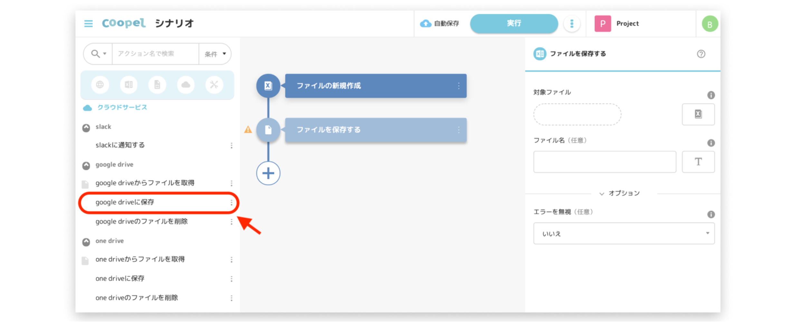Open options for google driveからファイルを取得
Screen dimensions: 805x322
click(231, 183)
